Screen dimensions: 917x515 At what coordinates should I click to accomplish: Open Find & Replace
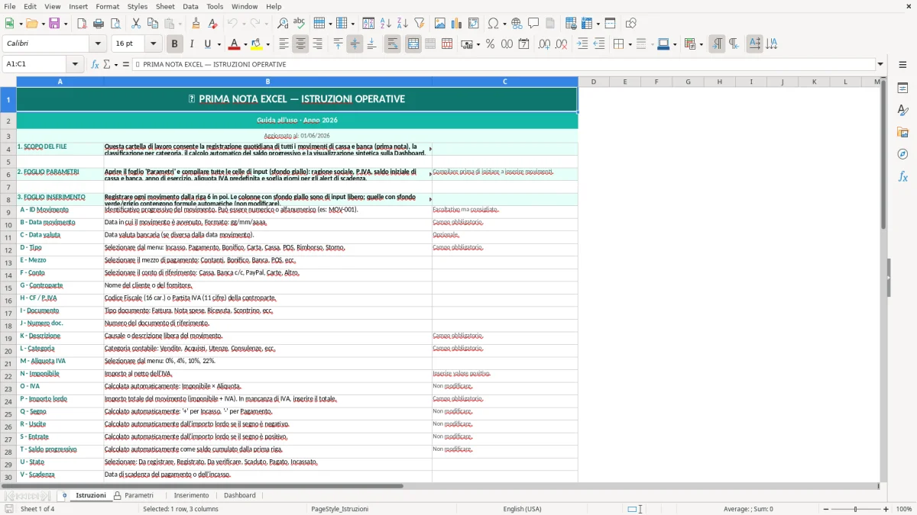point(283,24)
